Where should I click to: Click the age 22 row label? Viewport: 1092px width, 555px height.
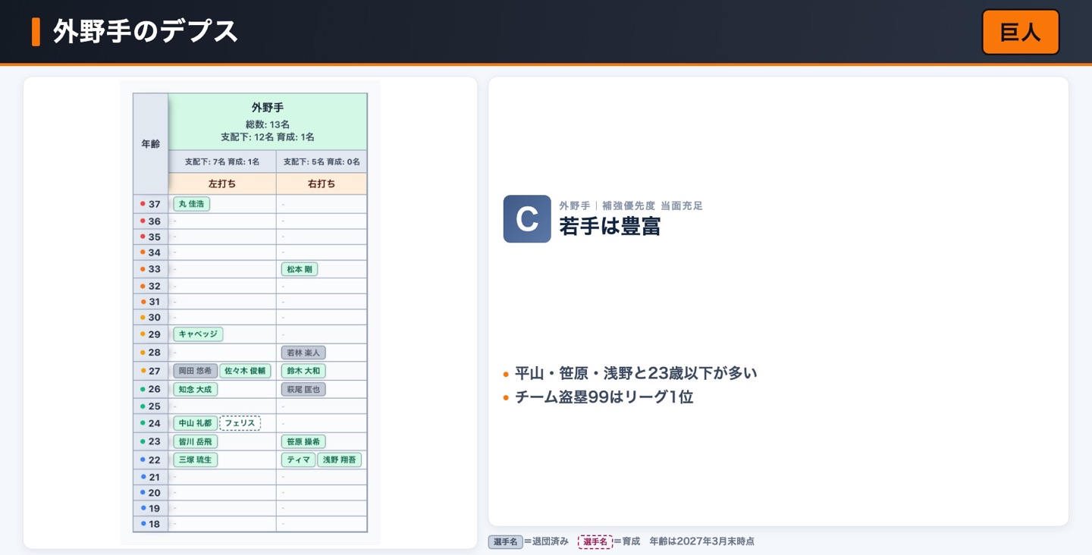[x=151, y=459]
